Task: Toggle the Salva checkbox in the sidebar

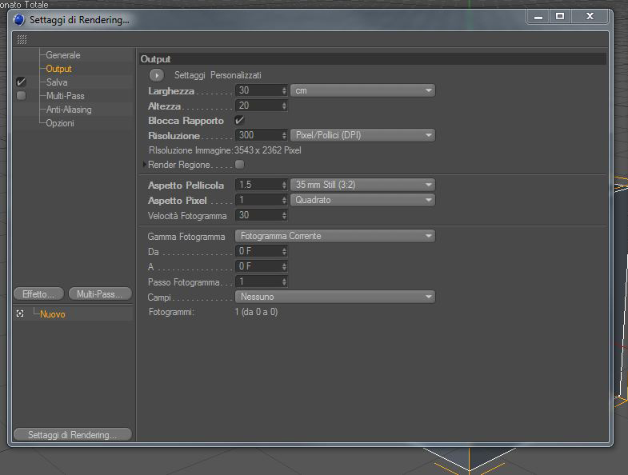Action: coord(21,82)
